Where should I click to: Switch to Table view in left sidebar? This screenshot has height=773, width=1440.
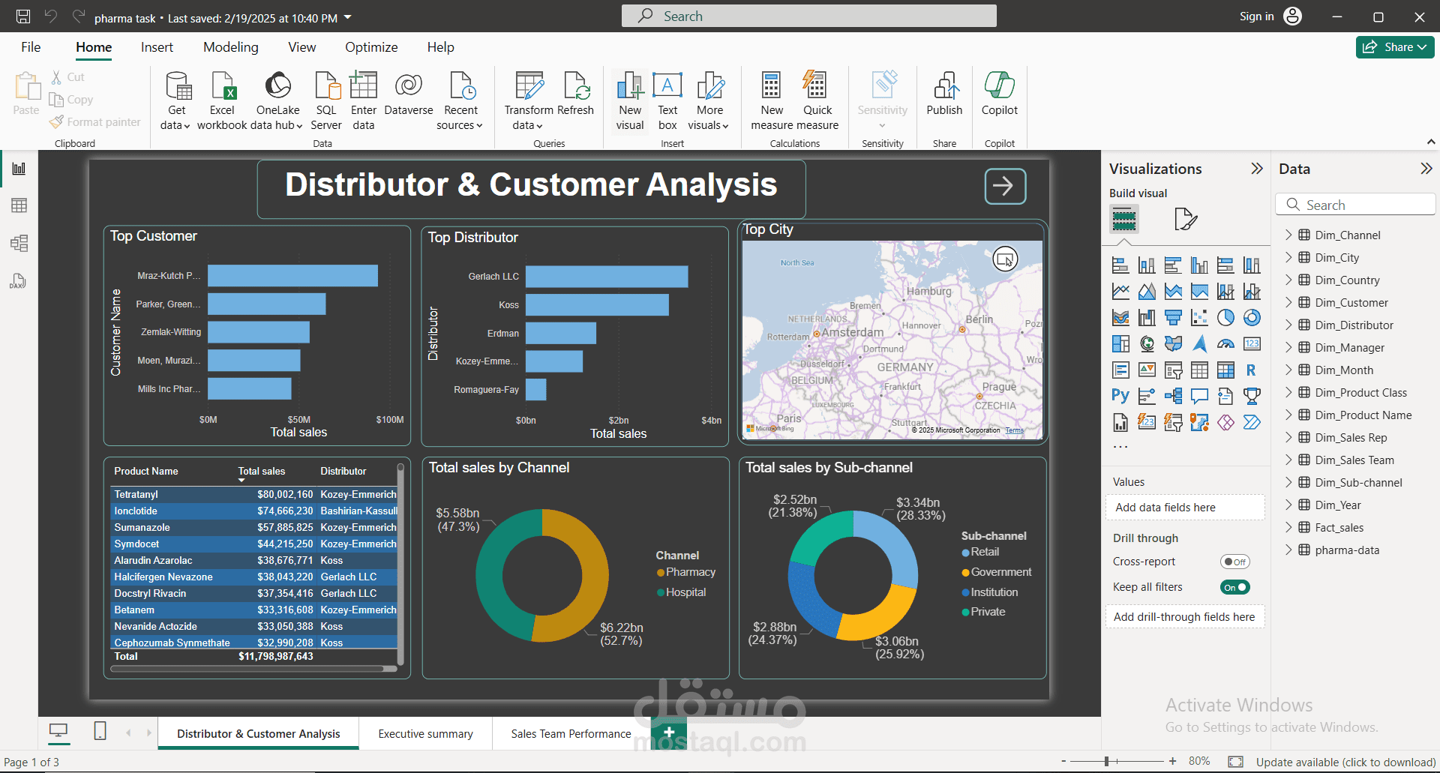19,205
